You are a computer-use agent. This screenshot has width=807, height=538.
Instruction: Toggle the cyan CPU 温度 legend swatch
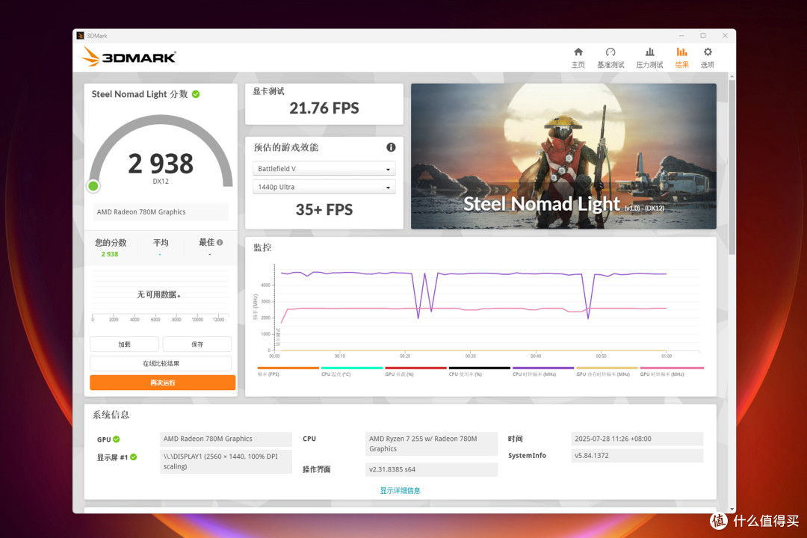pos(352,368)
